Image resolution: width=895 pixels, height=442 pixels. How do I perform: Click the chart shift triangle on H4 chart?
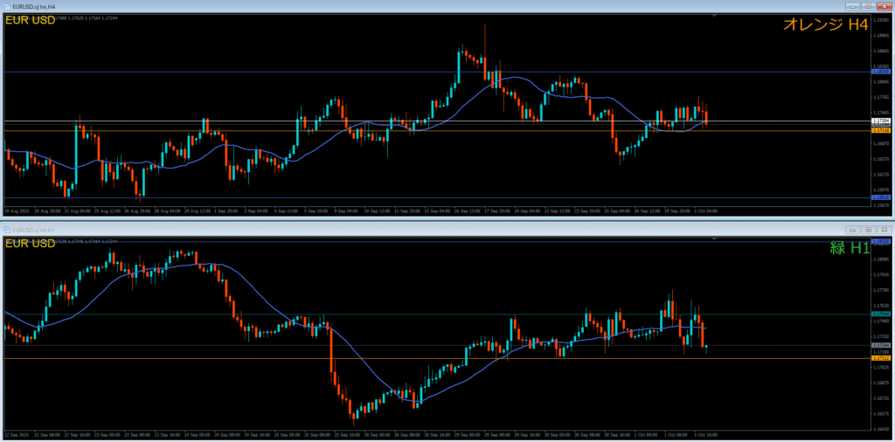pyautogui.click(x=715, y=16)
